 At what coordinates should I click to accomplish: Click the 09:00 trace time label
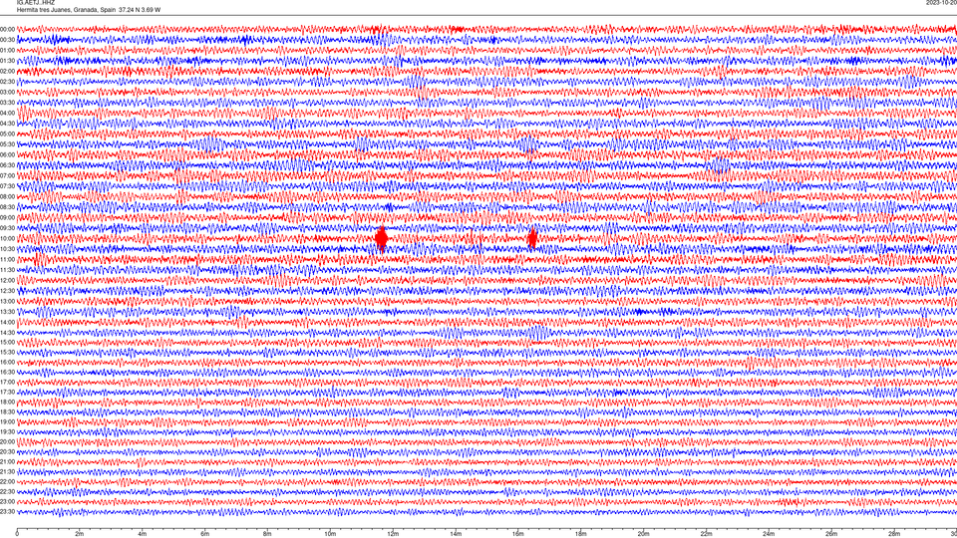coord(7,218)
